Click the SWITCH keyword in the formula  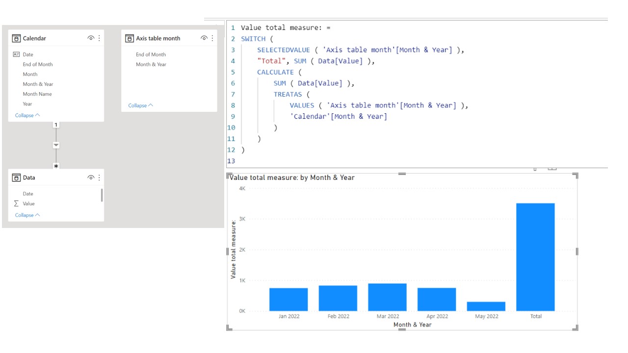coord(253,39)
